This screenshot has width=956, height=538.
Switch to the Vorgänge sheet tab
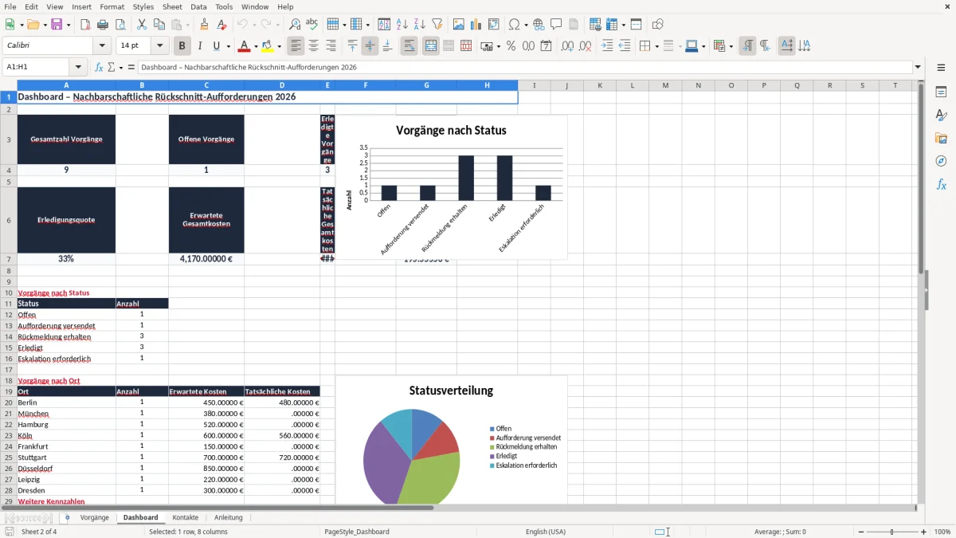click(95, 517)
